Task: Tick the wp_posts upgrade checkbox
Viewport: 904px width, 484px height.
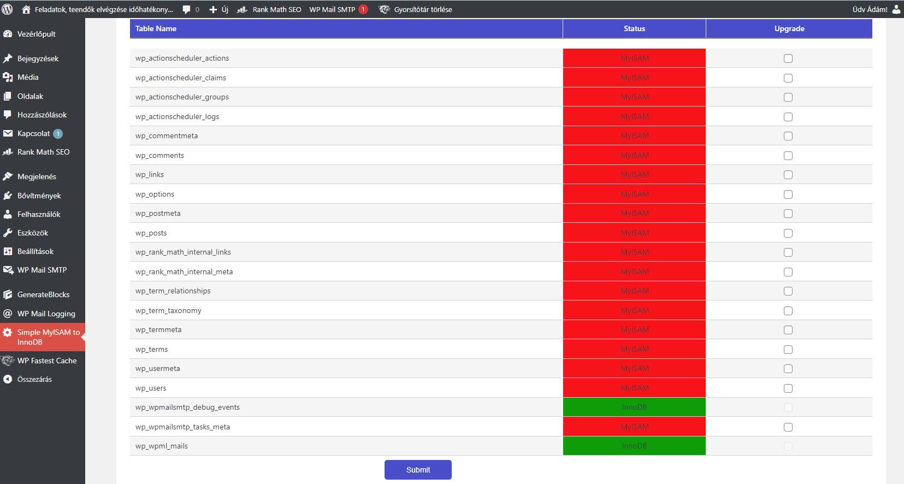Action: [788, 233]
